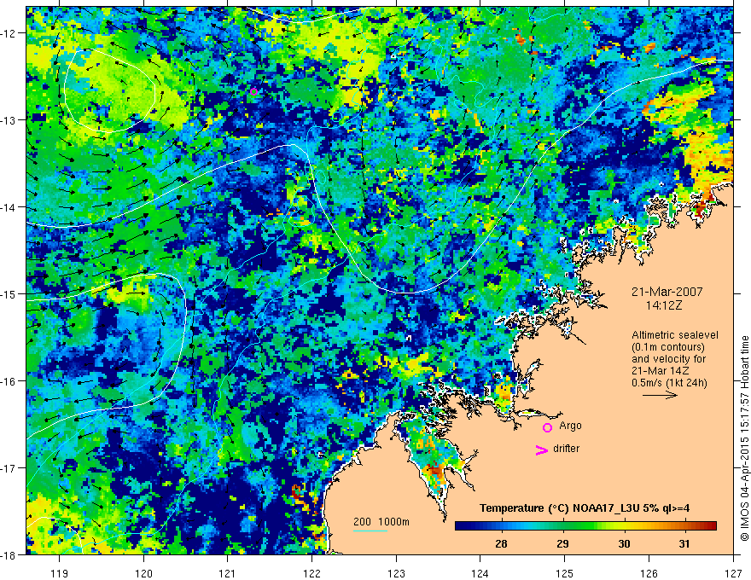Click the IMOS copyright timestamp text
The width and height of the screenshot is (751, 580).
coord(744,438)
